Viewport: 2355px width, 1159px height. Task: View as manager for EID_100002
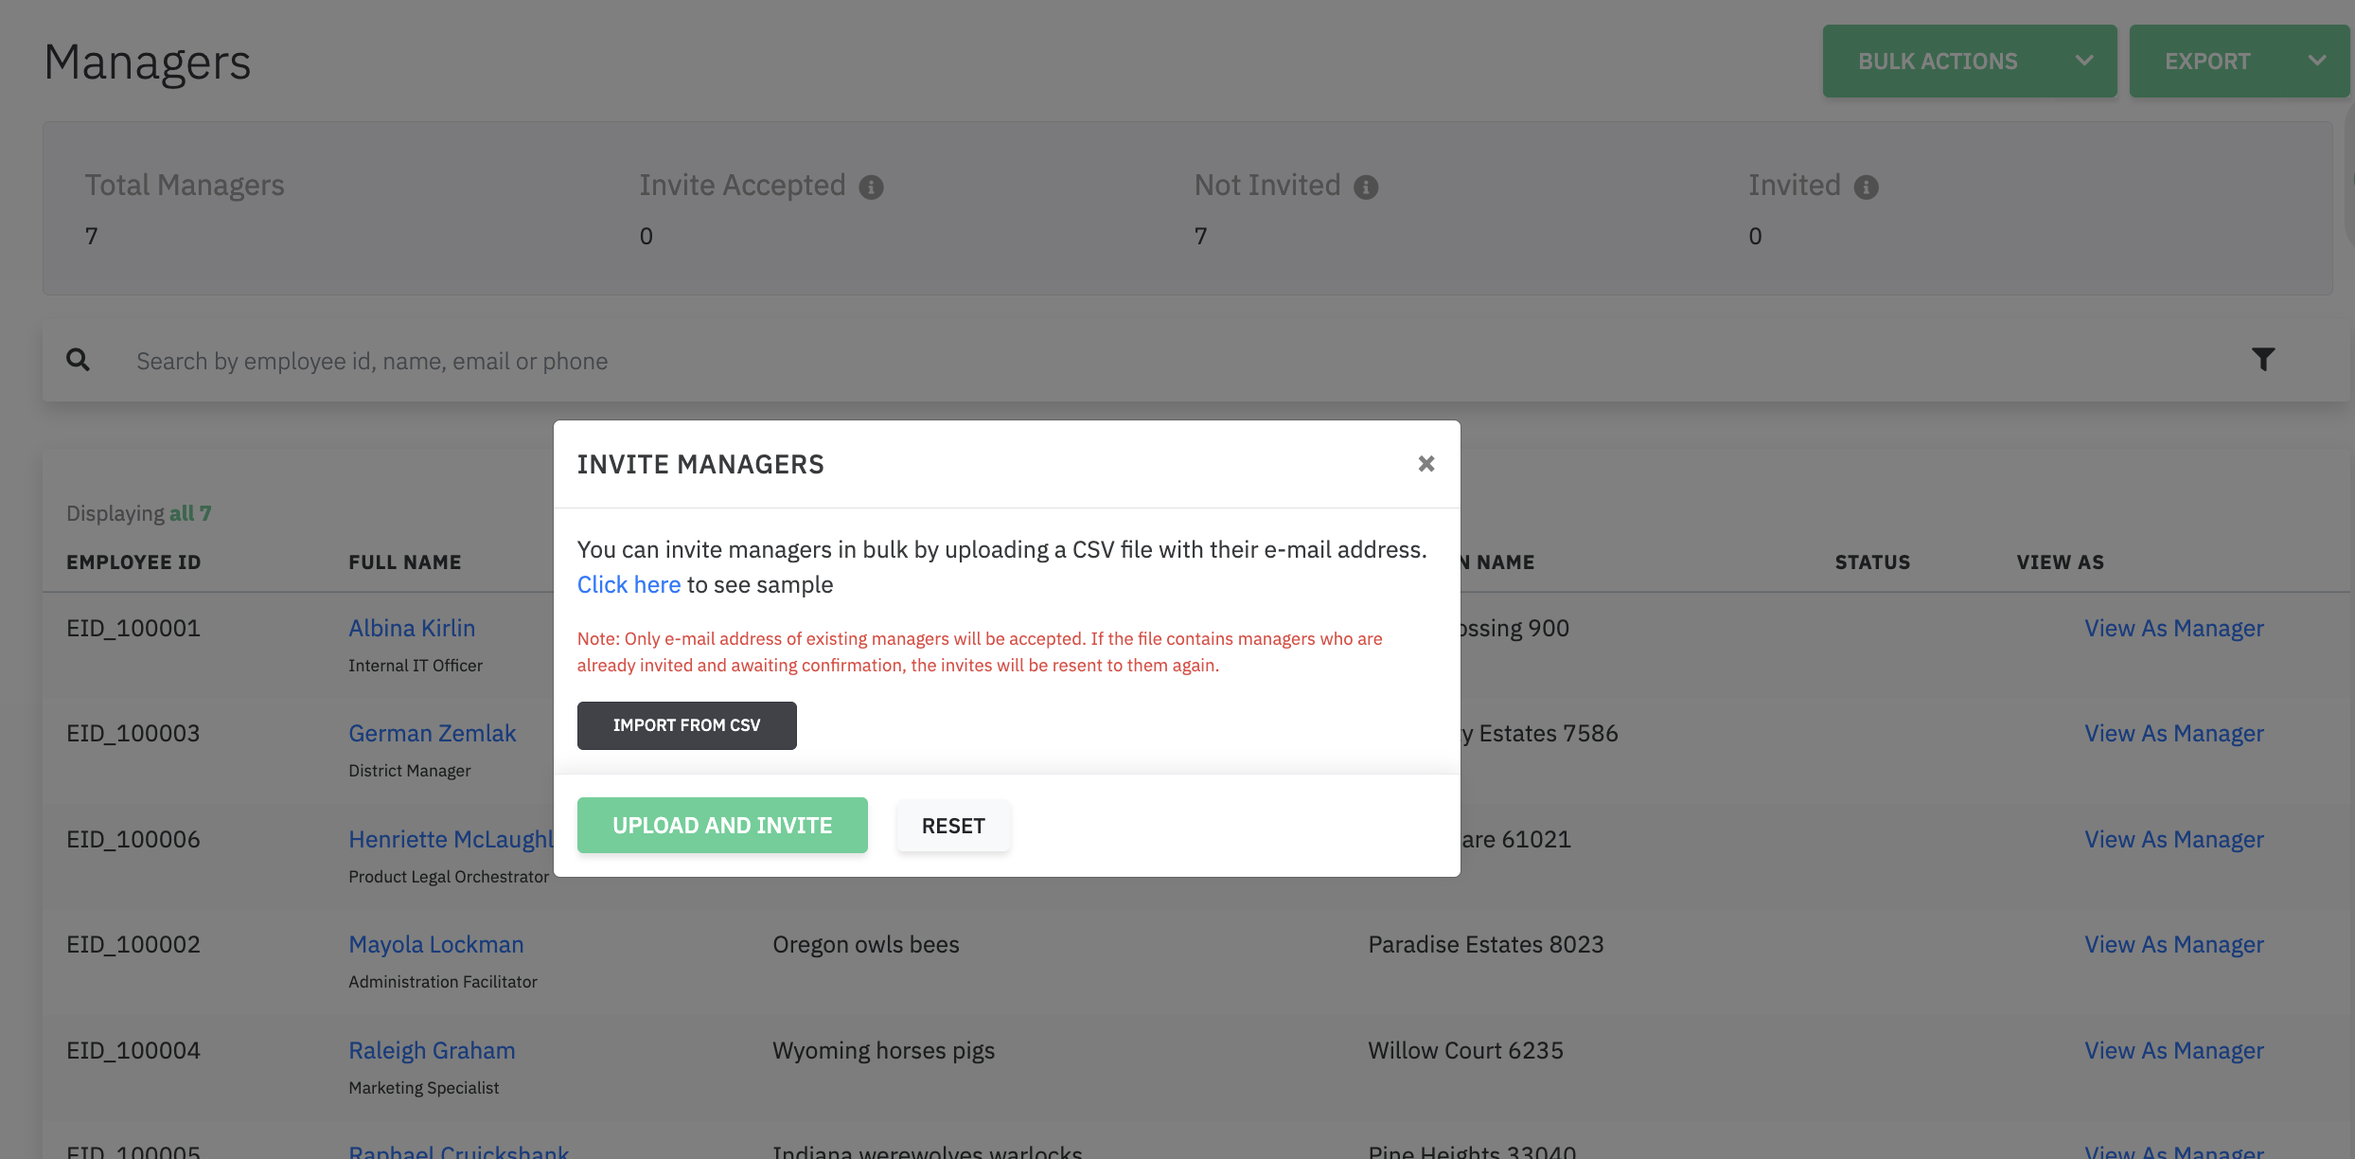pyautogui.click(x=2173, y=945)
